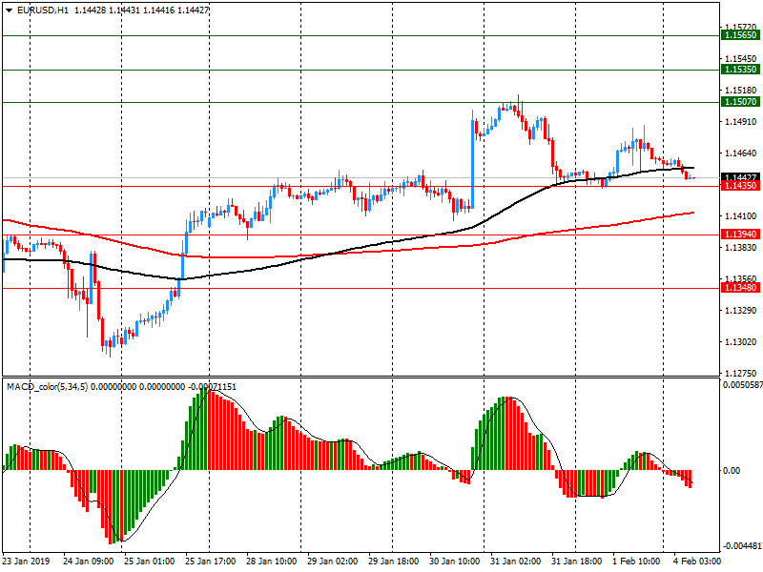This screenshot has width=763, height=572.
Task: Click the 31 Jan 02:00 time axis label
Action: point(515,561)
